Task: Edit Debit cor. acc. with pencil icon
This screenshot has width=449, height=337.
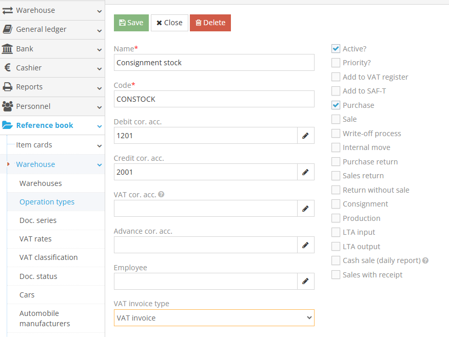Action: pos(306,135)
